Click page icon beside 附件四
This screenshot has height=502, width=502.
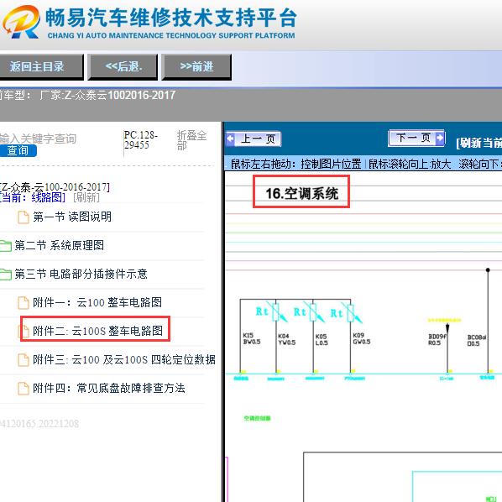23,389
